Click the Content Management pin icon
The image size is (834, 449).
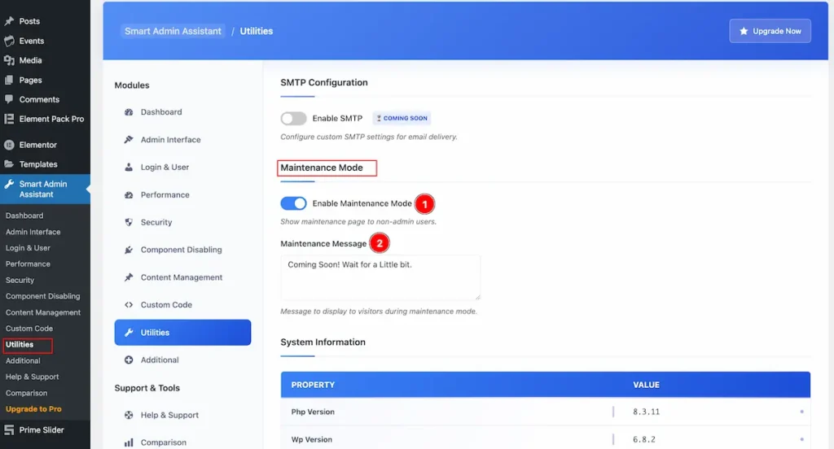pos(129,277)
